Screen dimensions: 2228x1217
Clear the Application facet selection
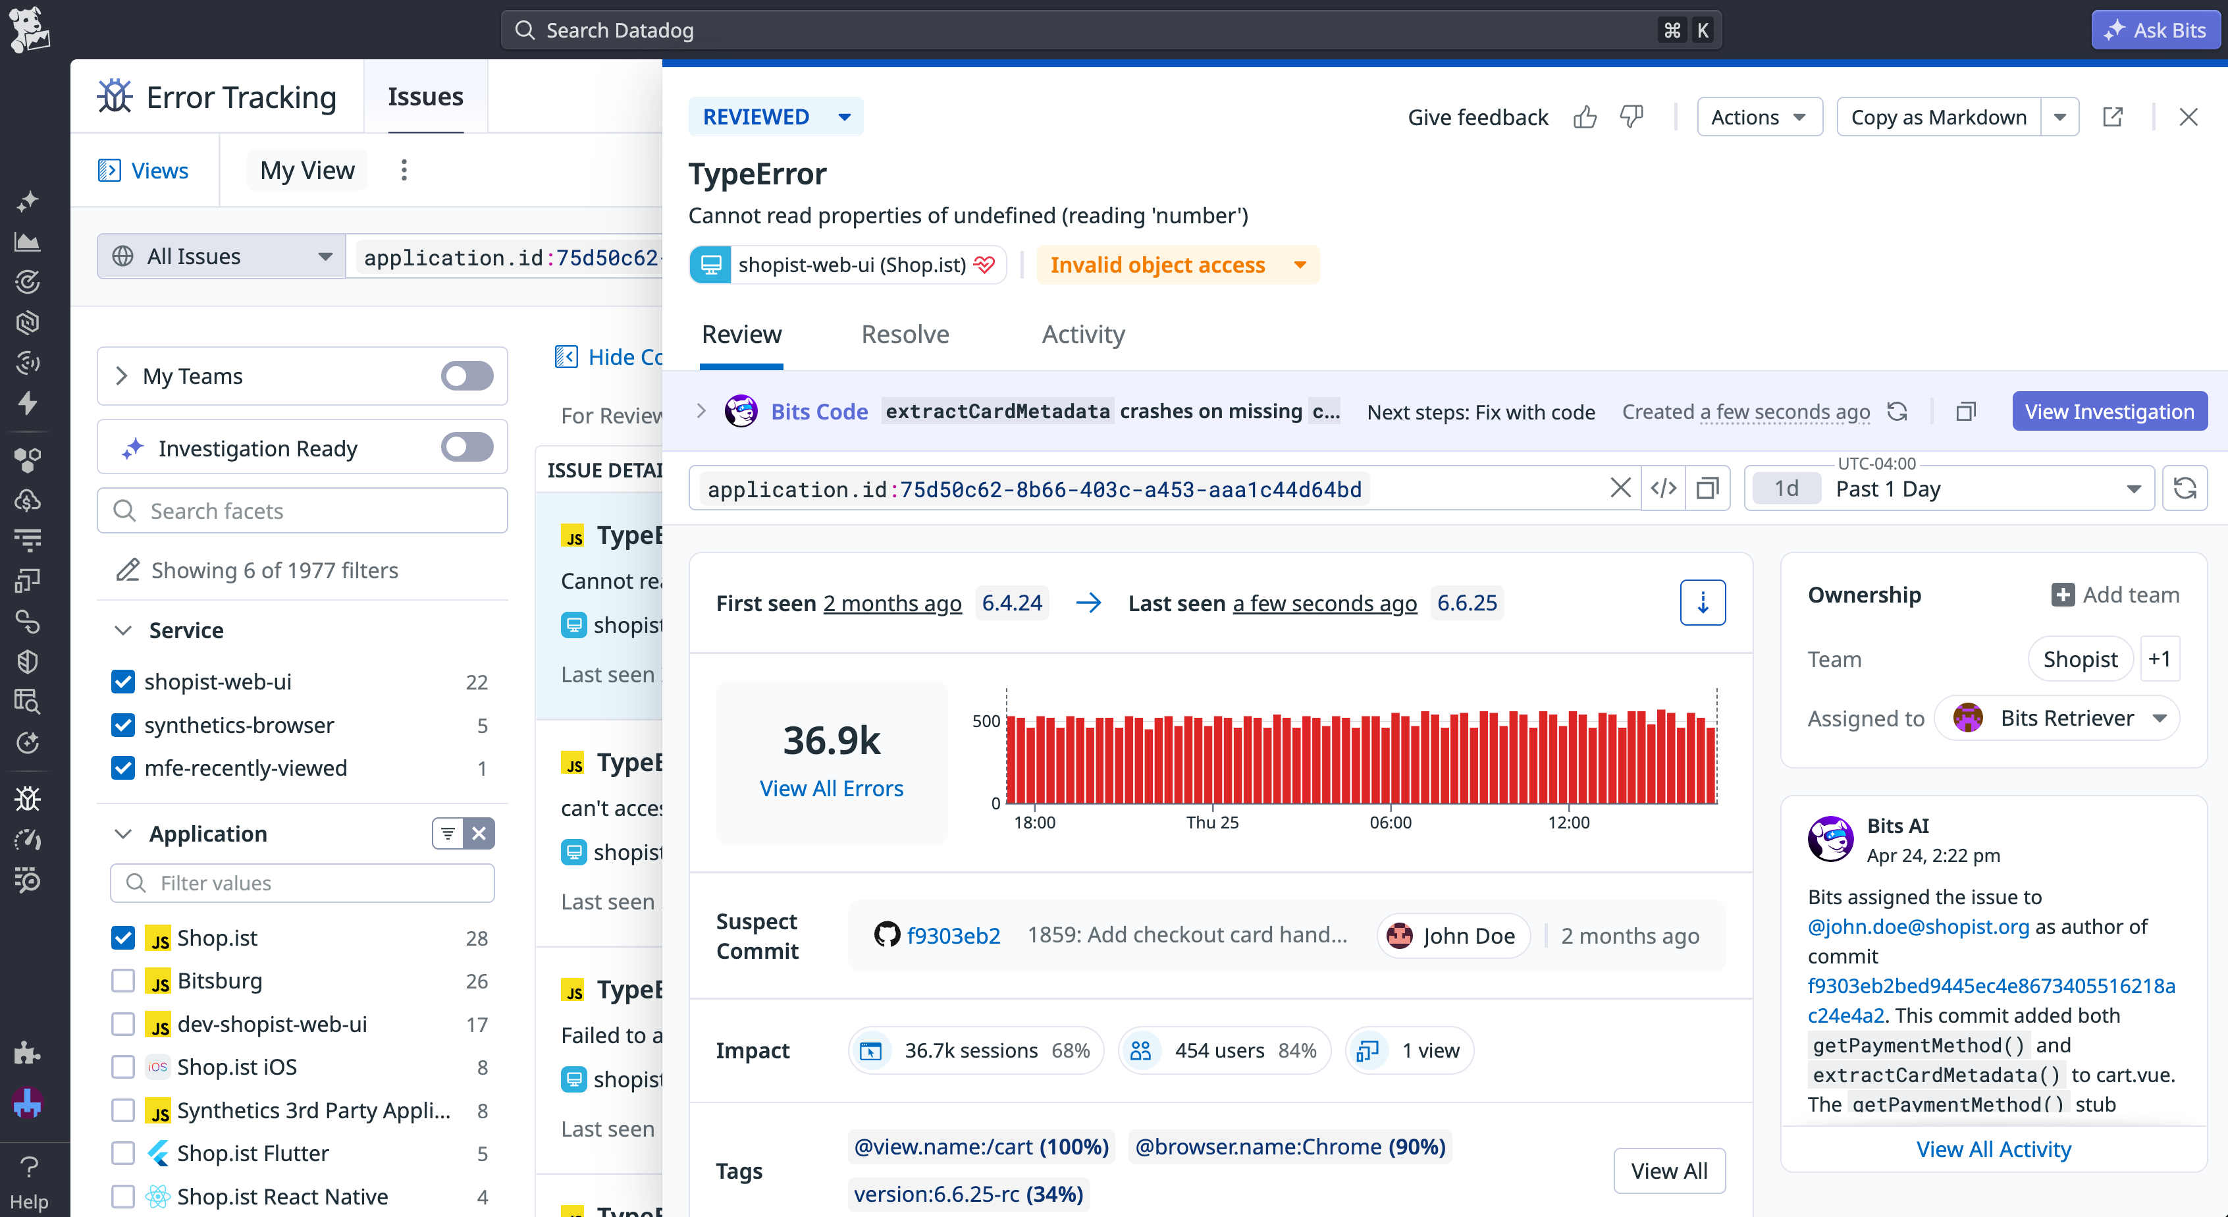click(x=479, y=834)
